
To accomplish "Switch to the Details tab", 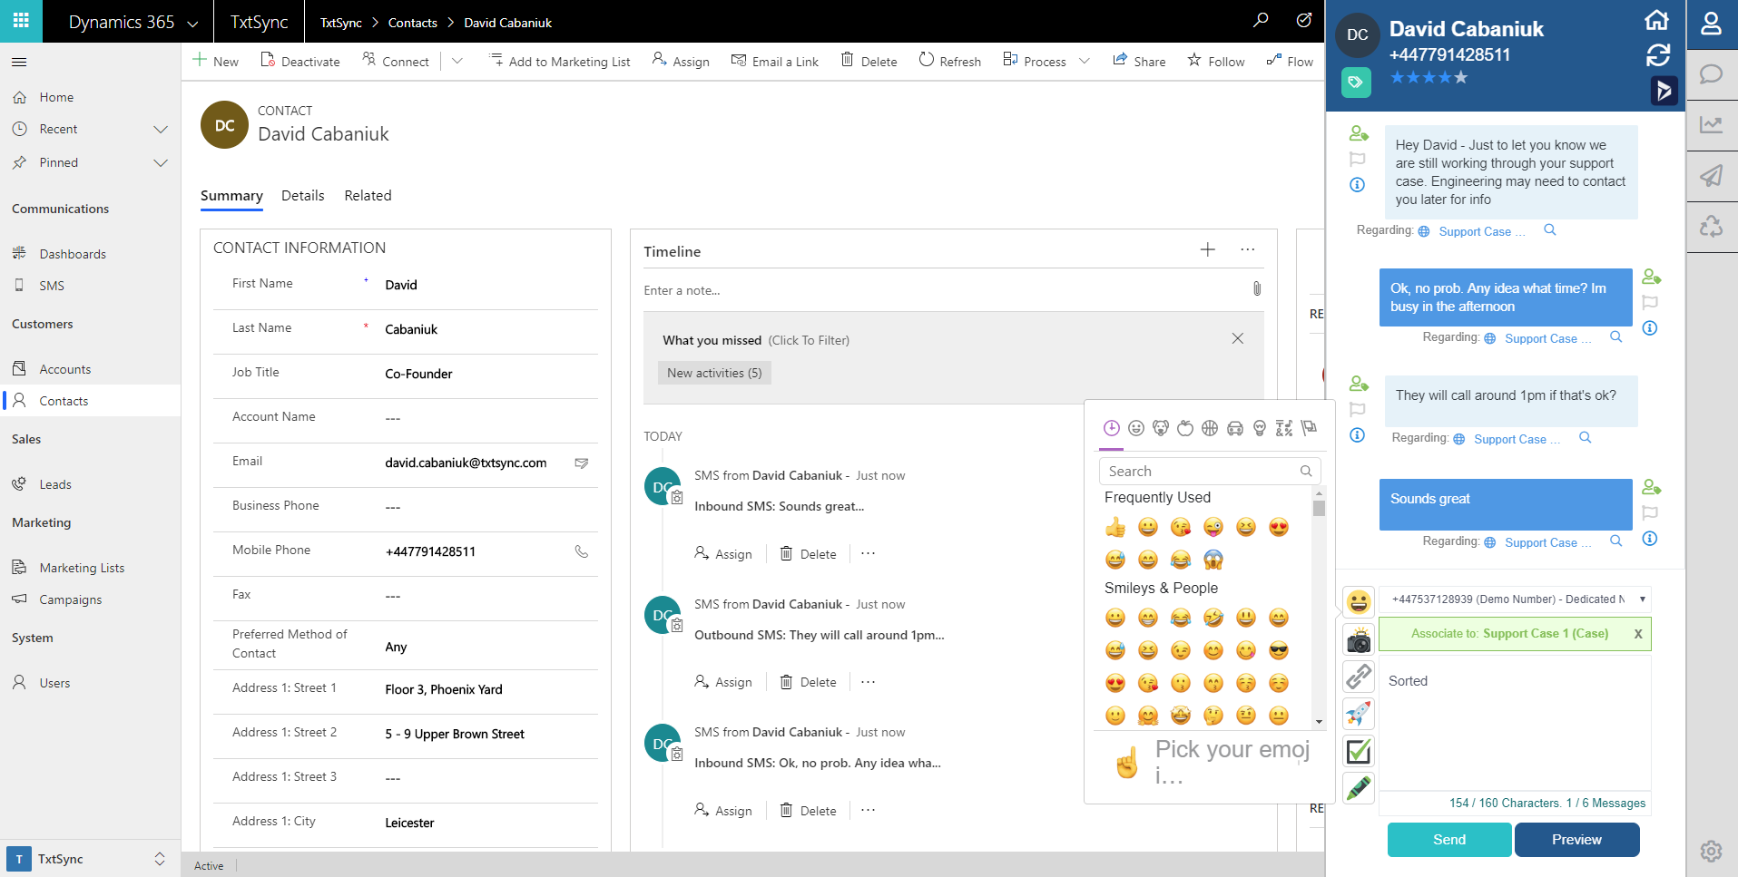I will tap(302, 196).
